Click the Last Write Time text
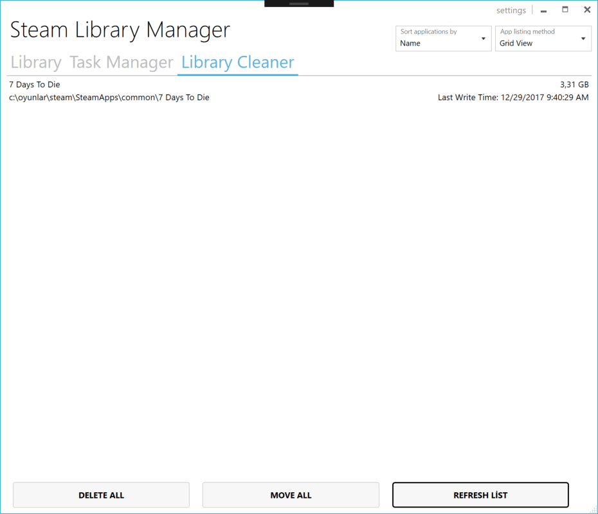 (513, 98)
